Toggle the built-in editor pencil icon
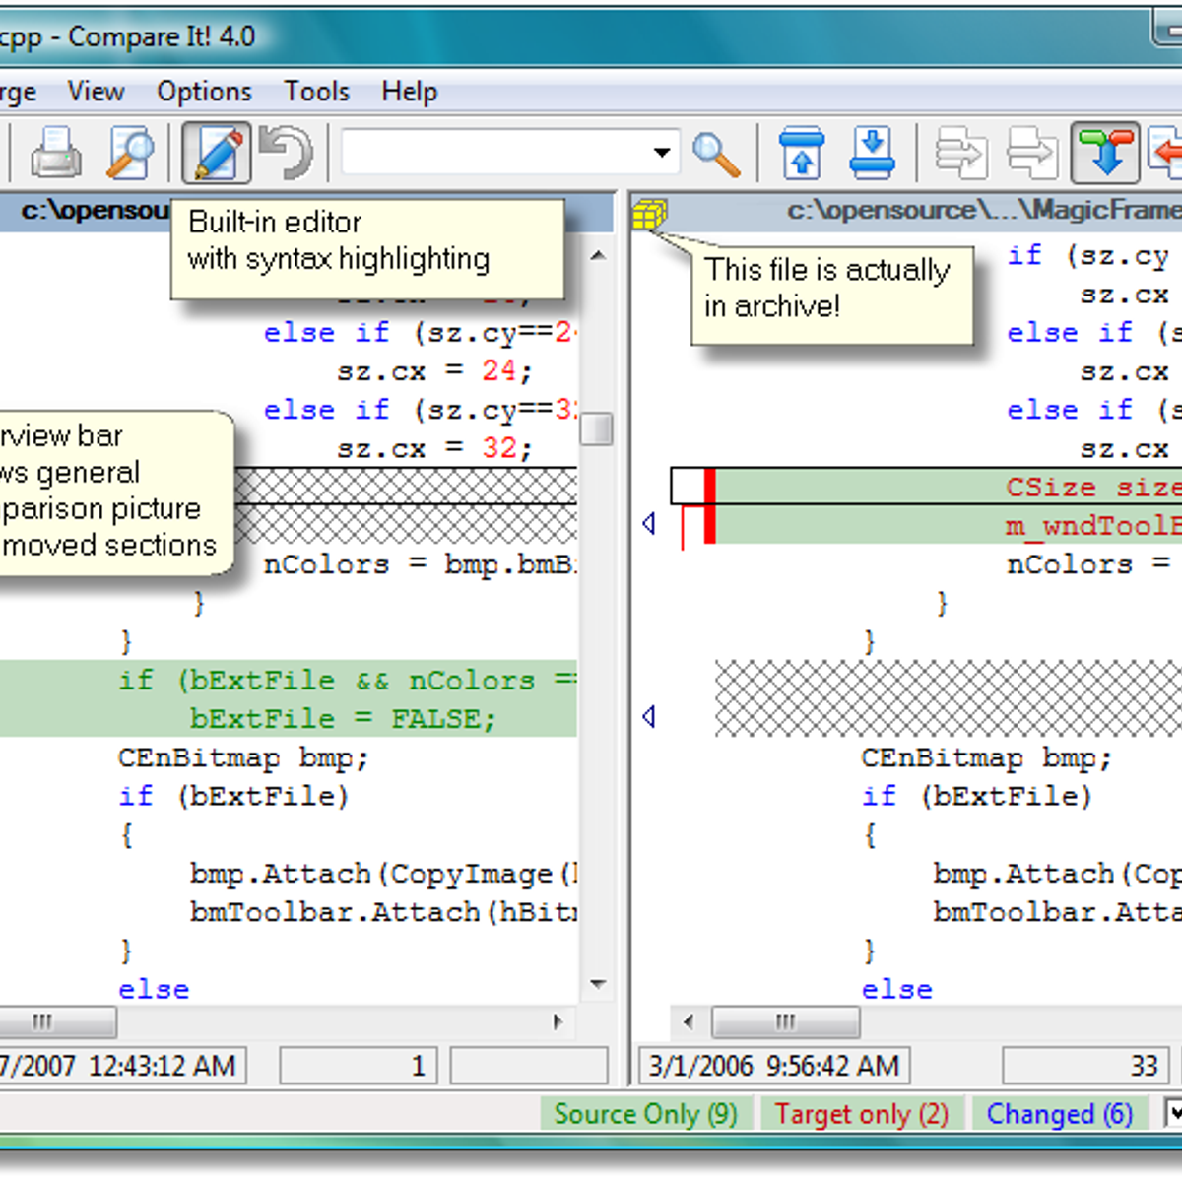The height and width of the screenshot is (1182, 1182). (x=216, y=154)
